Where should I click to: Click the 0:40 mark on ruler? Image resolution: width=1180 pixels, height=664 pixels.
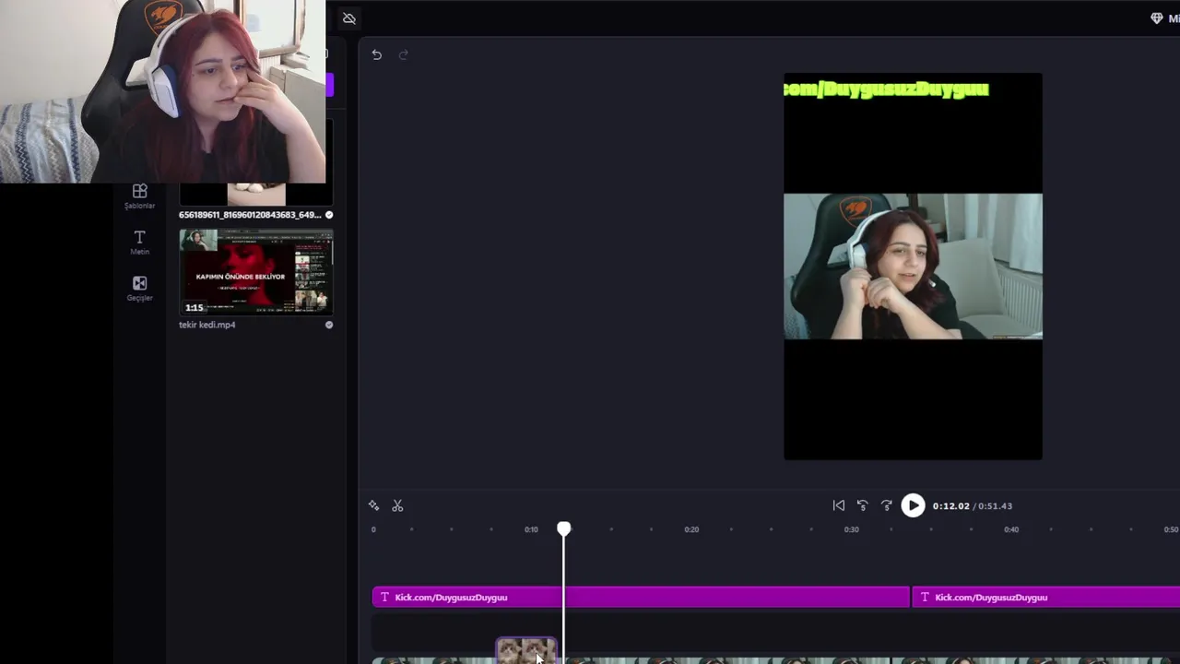pyautogui.click(x=1011, y=529)
